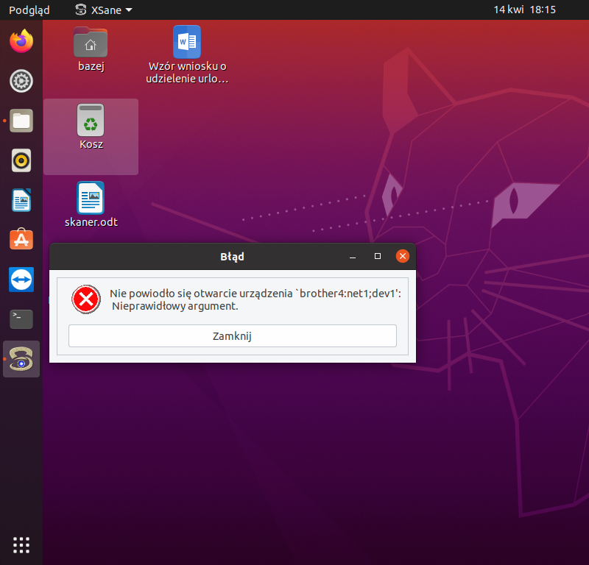This screenshot has height=565, width=589.
Task: Select the Wzór wniosku Word document
Action: [x=187, y=42]
